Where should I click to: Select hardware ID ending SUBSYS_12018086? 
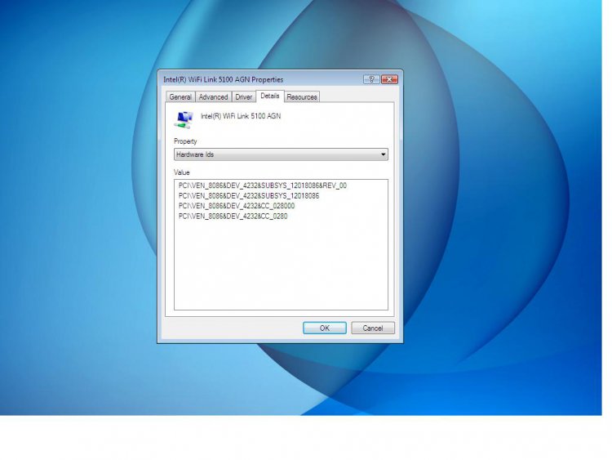click(x=249, y=196)
